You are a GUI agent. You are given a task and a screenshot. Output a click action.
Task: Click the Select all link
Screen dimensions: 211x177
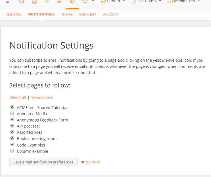(18, 97)
